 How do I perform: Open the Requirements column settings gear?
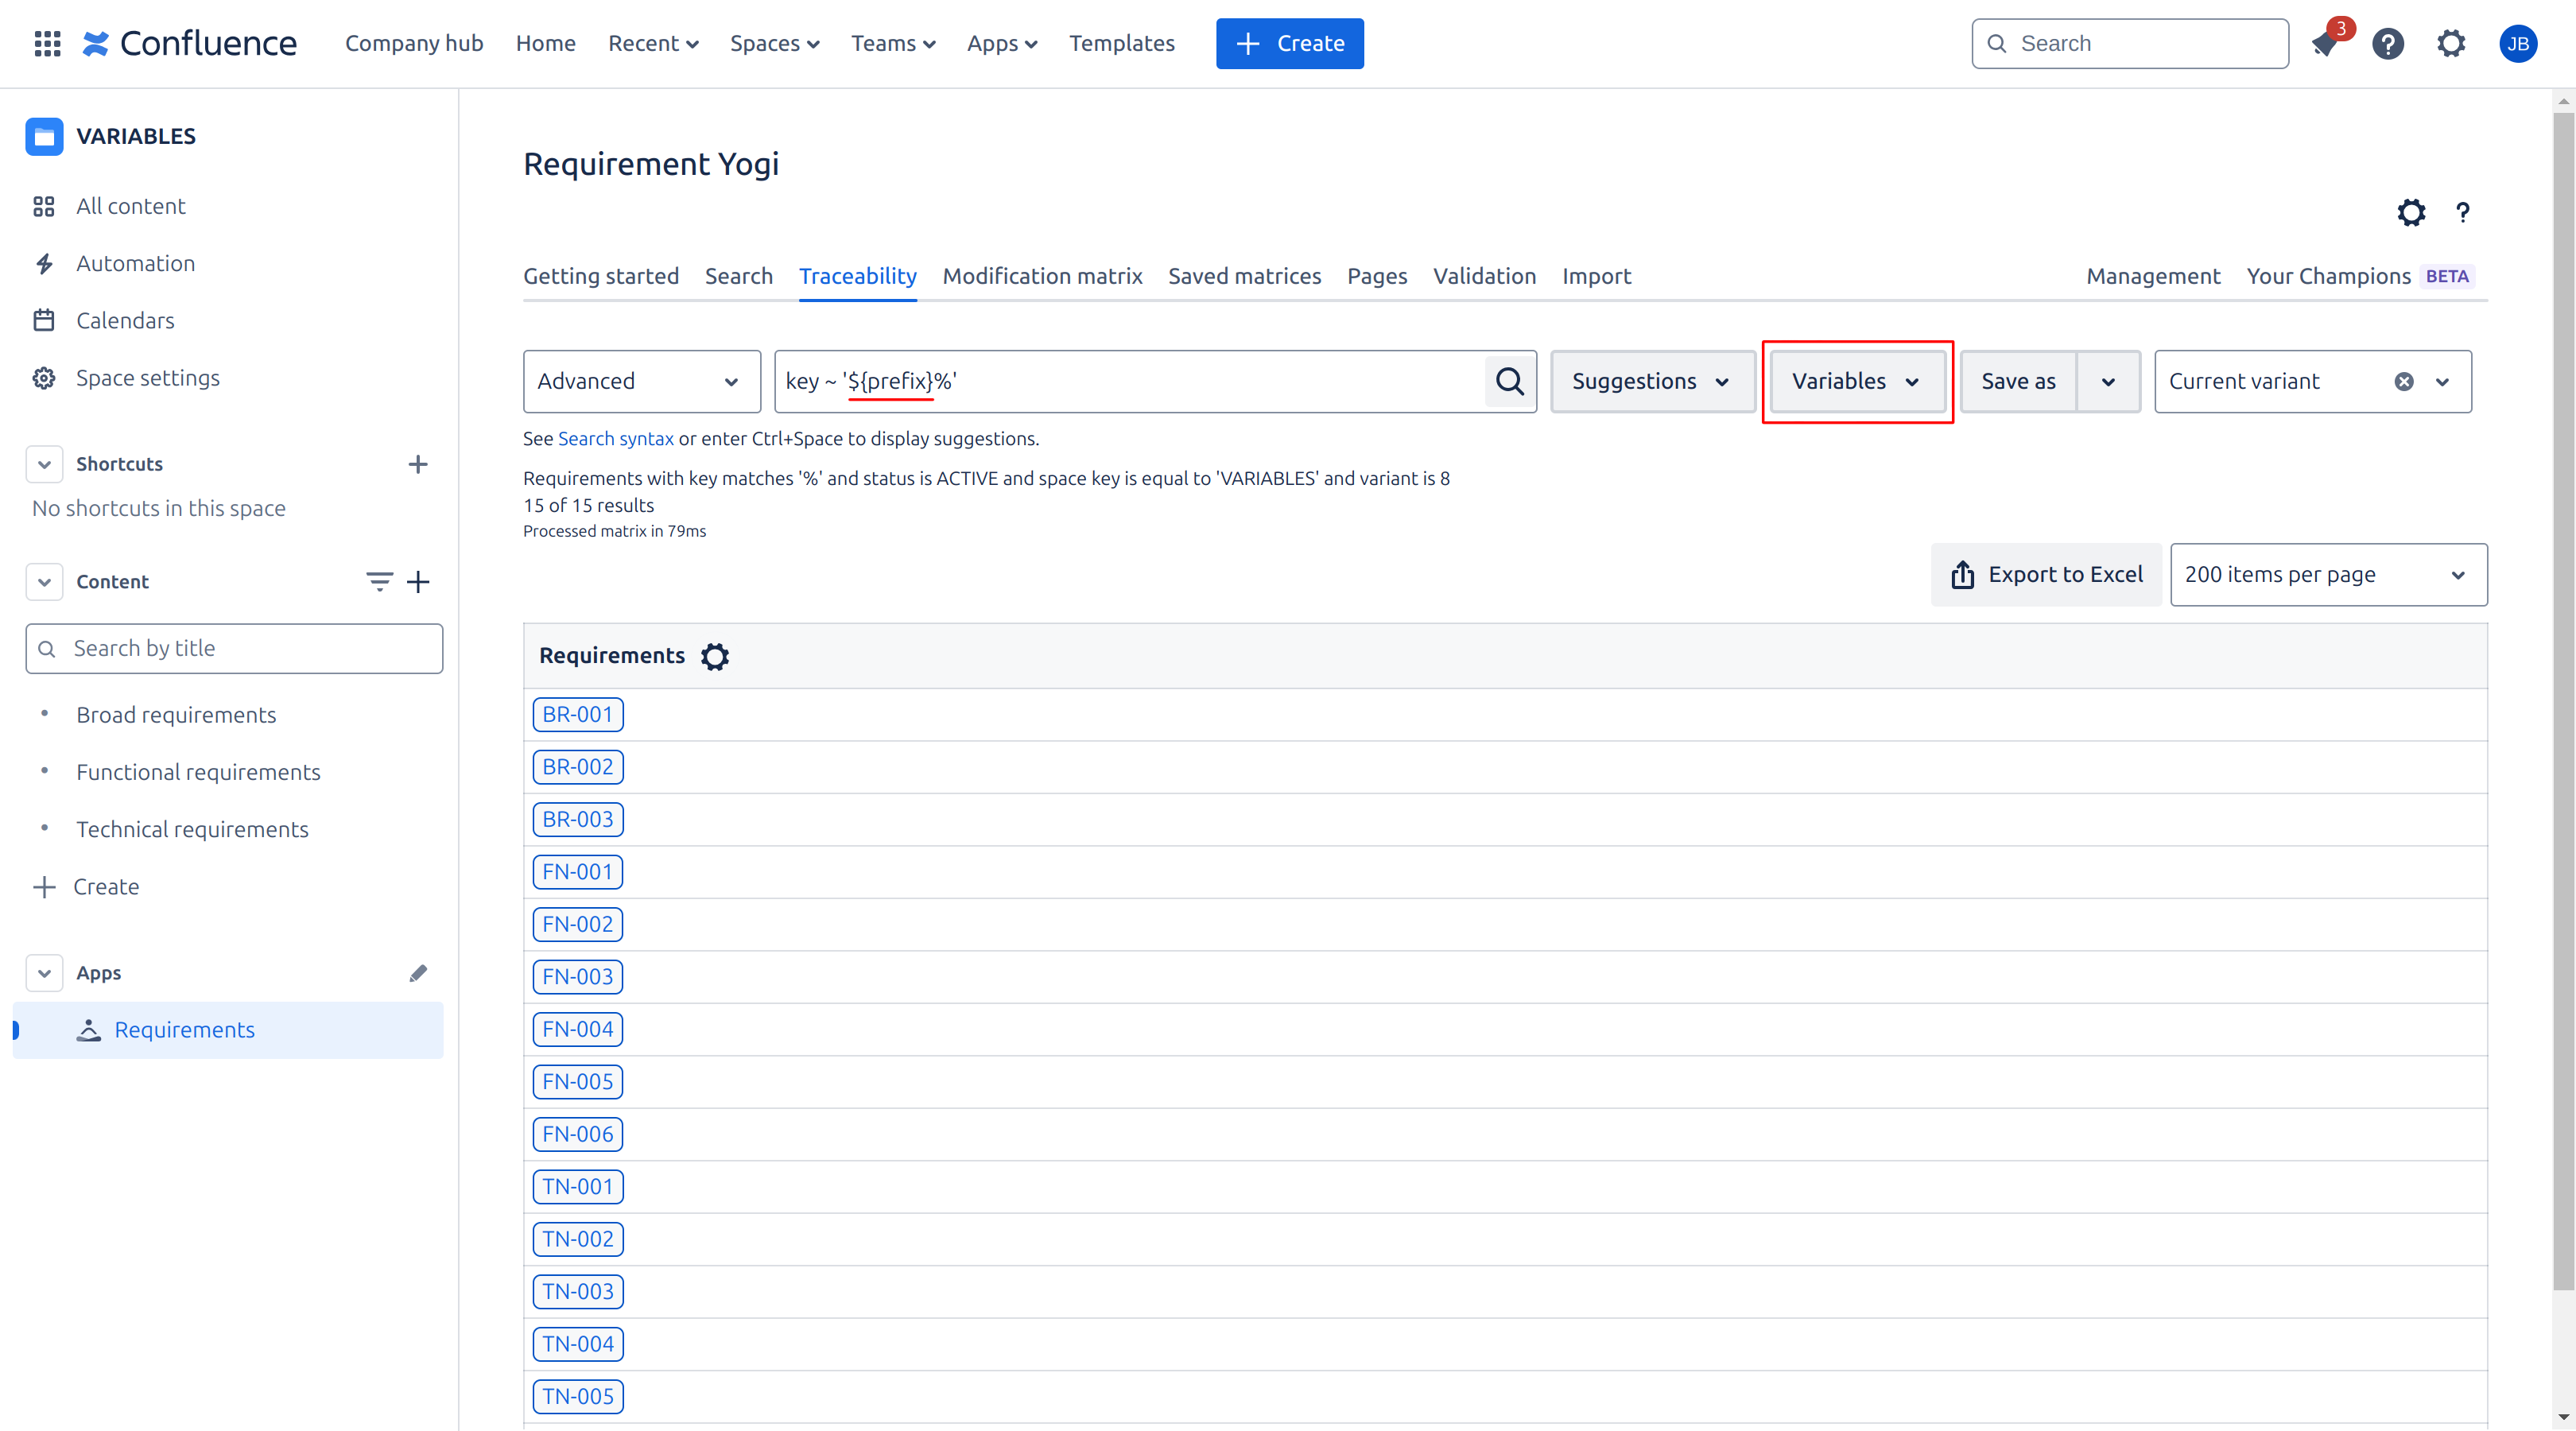click(715, 656)
